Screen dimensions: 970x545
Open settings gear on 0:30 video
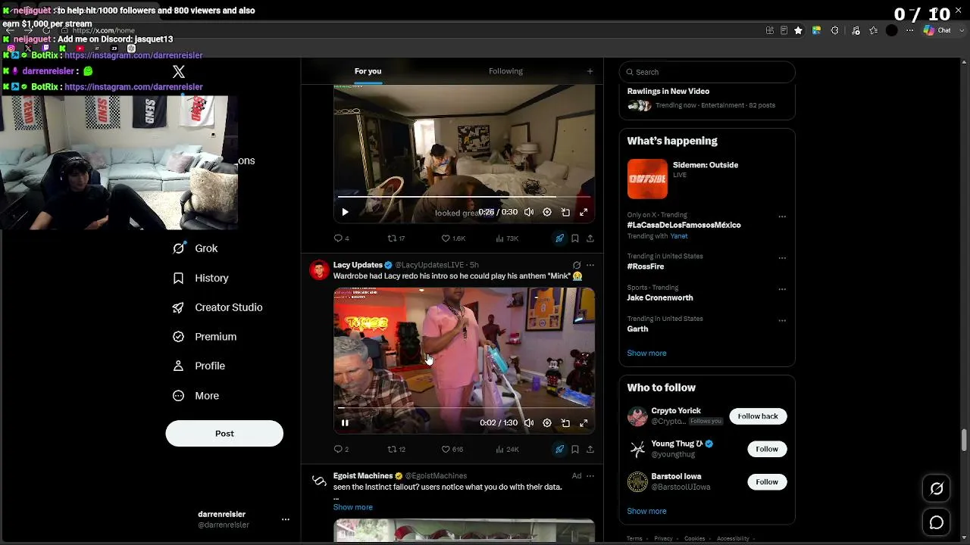tap(547, 213)
